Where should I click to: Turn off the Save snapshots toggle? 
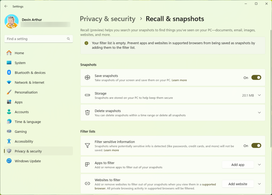[x=256, y=77]
